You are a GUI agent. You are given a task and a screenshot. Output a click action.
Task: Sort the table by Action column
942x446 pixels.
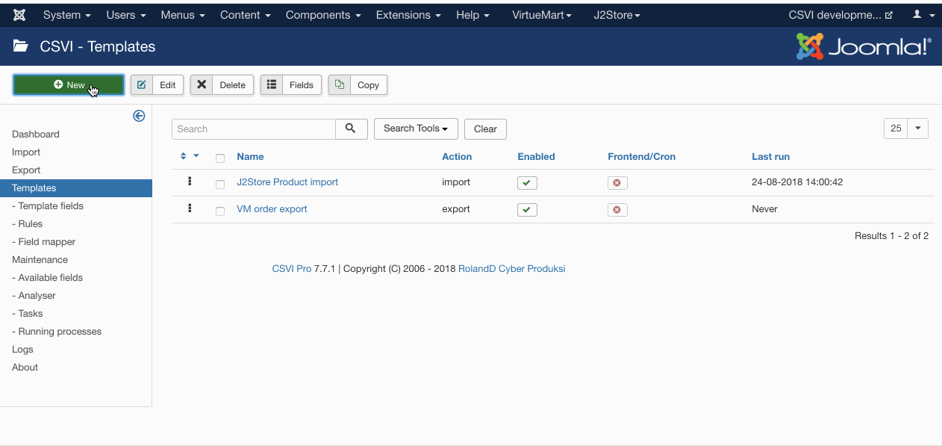pyautogui.click(x=457, y=157)
